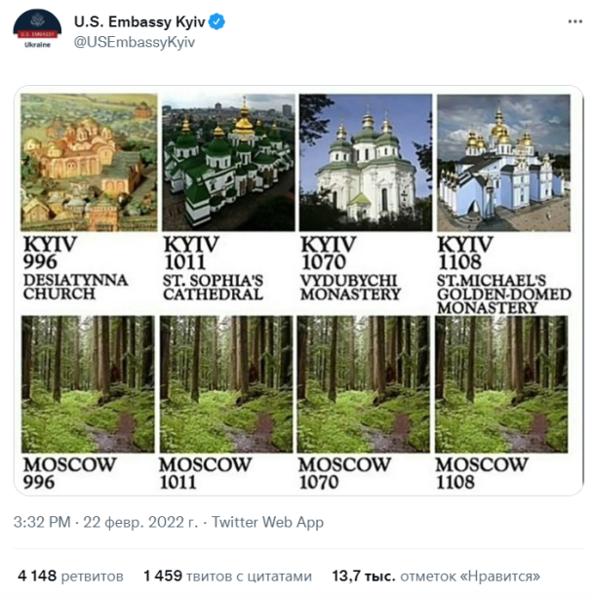Open the forest image above Moscow 1011
Screen dimensions: 593x597
(x=227, y=383)
